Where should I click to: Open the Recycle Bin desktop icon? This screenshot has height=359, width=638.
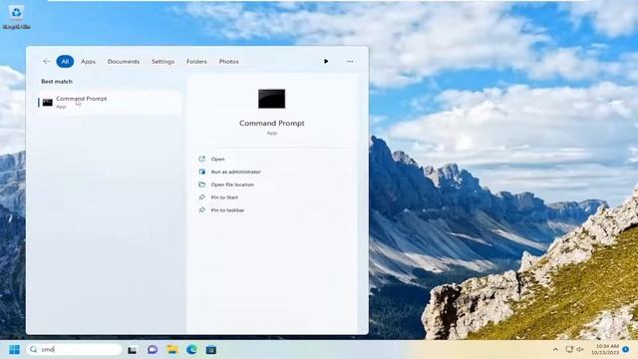(16, 18)
